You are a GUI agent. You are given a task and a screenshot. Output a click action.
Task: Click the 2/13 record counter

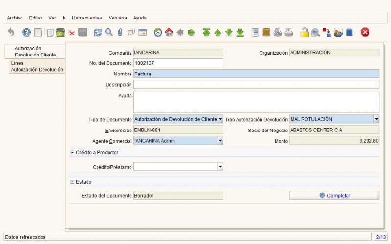point(381,237)
